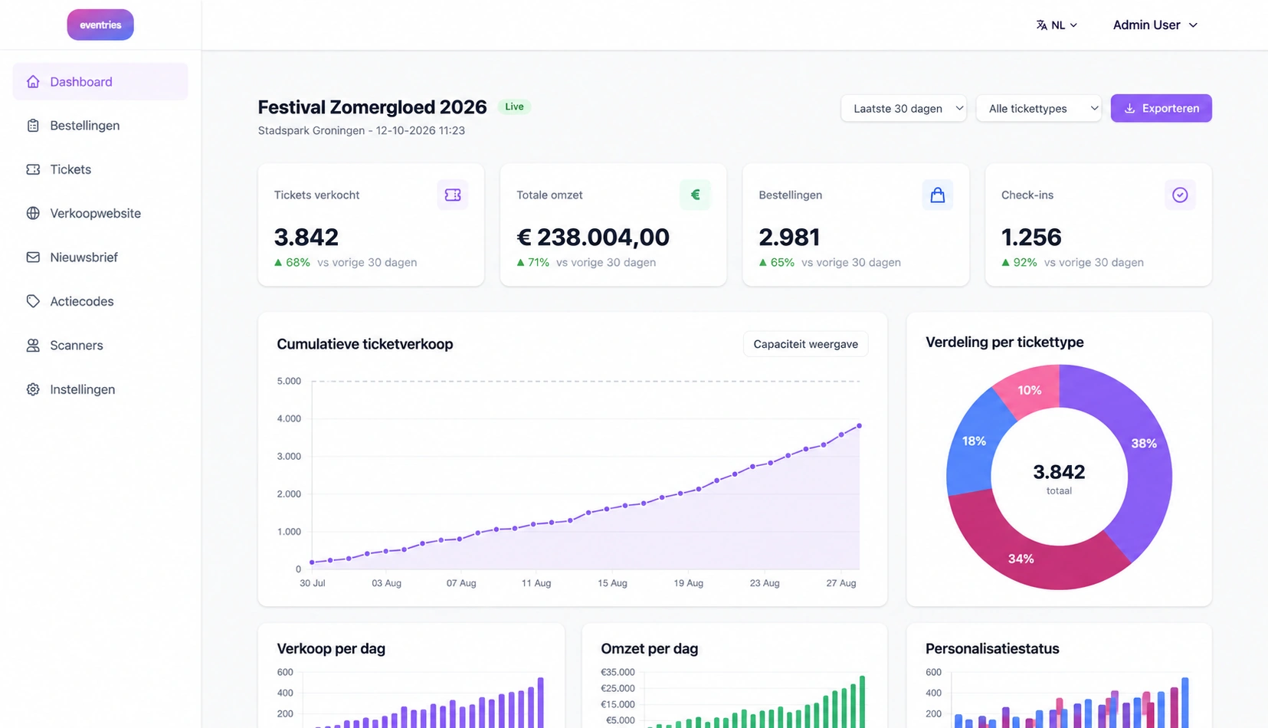Open Verkoopwebsite menu item
Screen dimensions: 1268x728
pyautogui.click(x=100, y=213)
